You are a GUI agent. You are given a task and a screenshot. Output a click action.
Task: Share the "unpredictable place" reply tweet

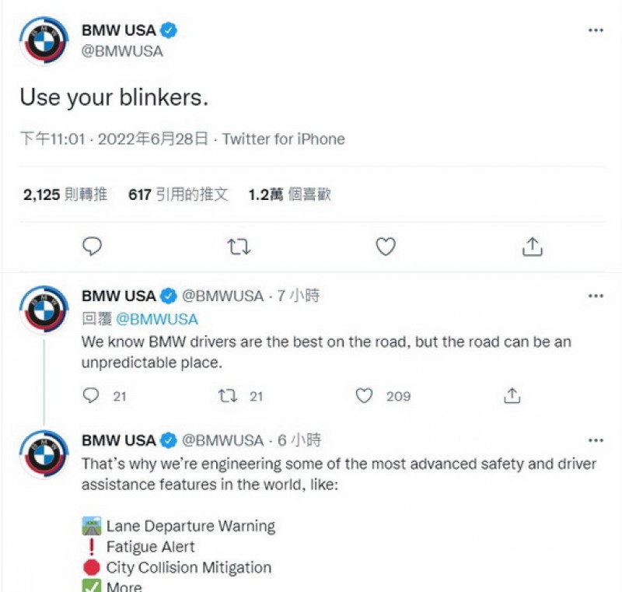pyautogui.click(x=512, y=396)
